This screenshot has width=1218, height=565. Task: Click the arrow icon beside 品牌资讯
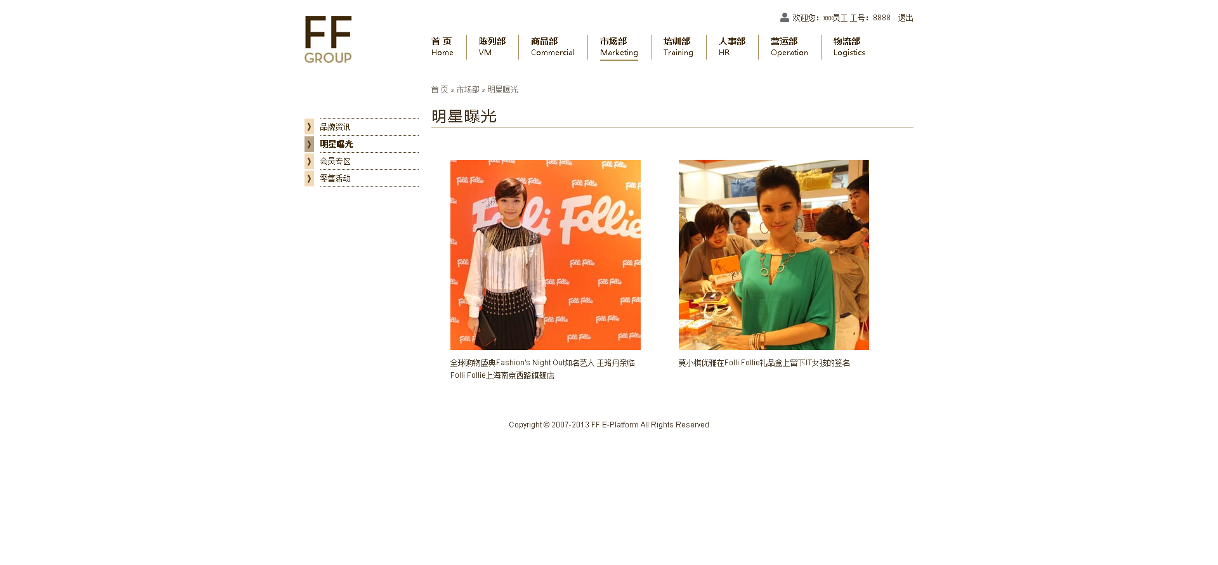[x=309, y=127]
